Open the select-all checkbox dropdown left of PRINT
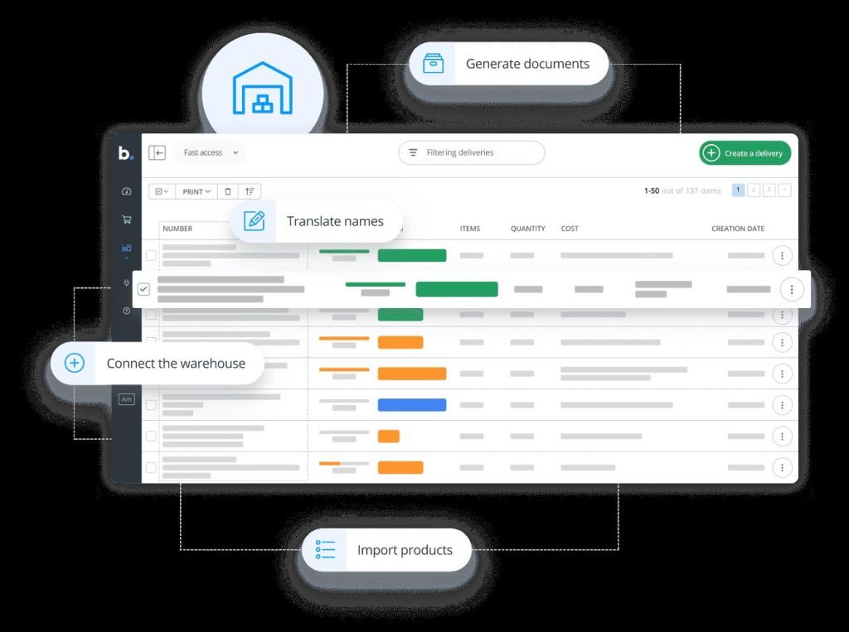The height and width of the screenshot is (632, 849). click(162, 191)
